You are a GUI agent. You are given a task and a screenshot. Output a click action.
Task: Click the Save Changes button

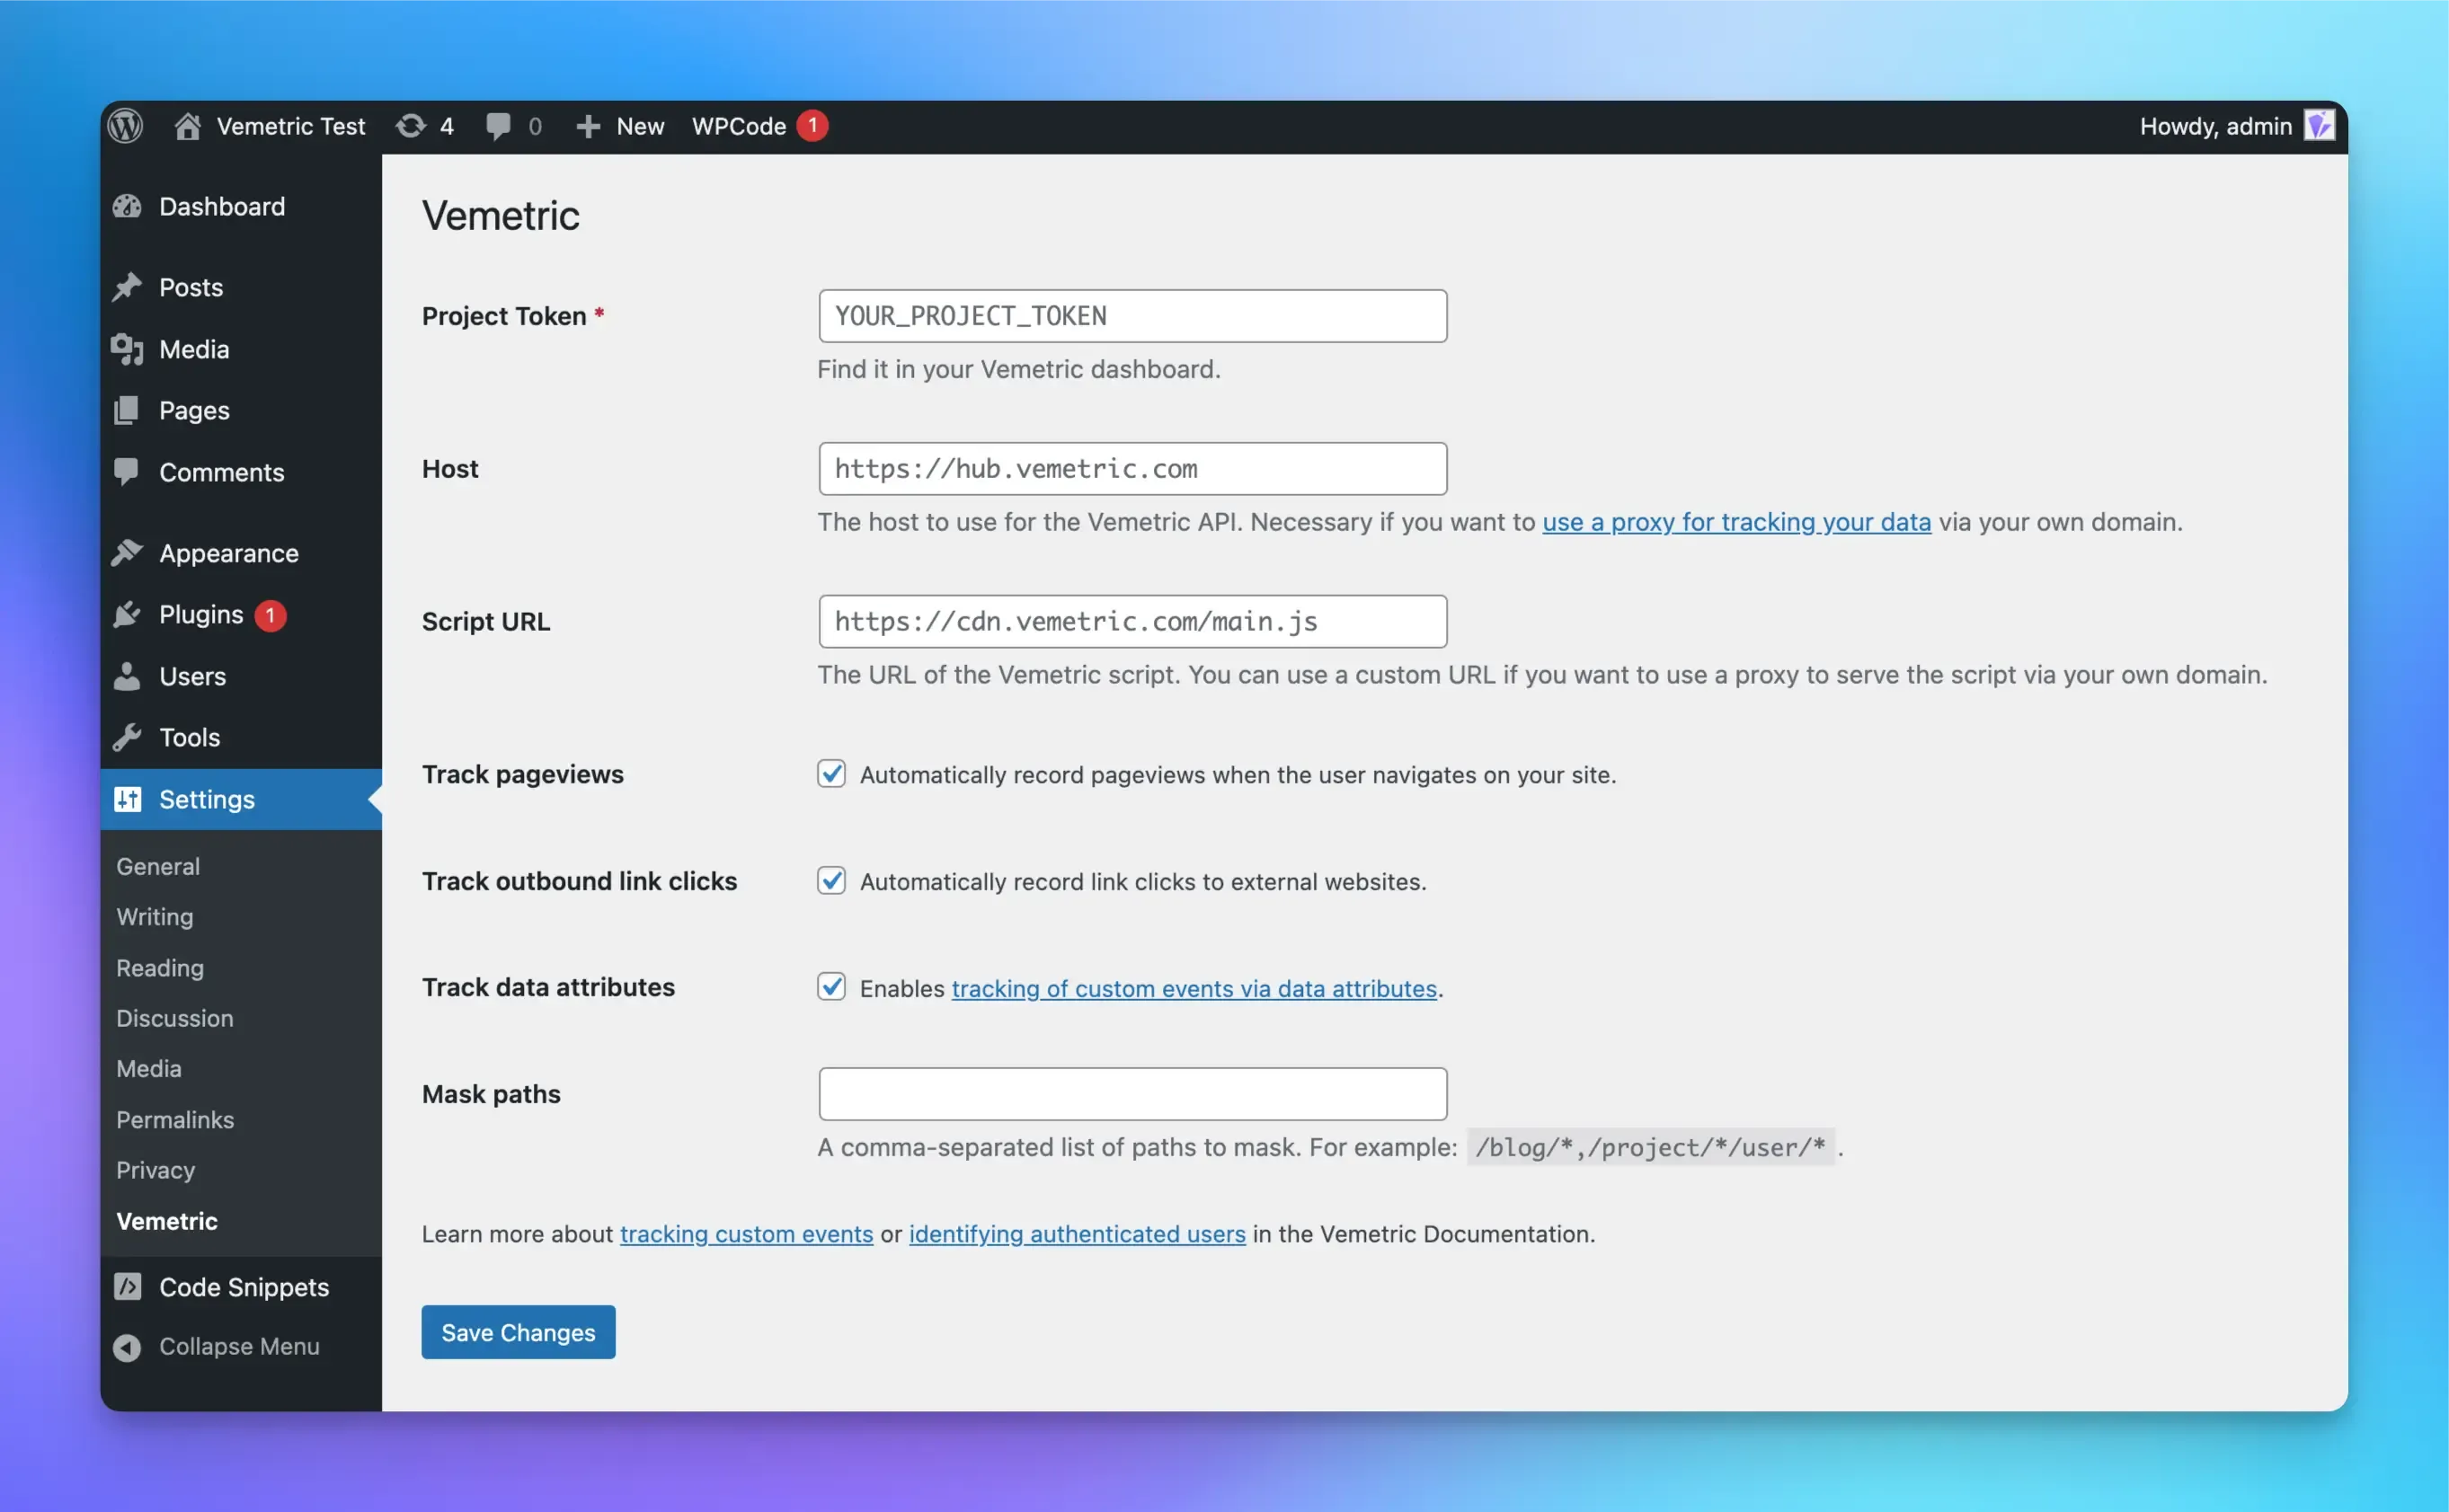tap(519, 1332)
